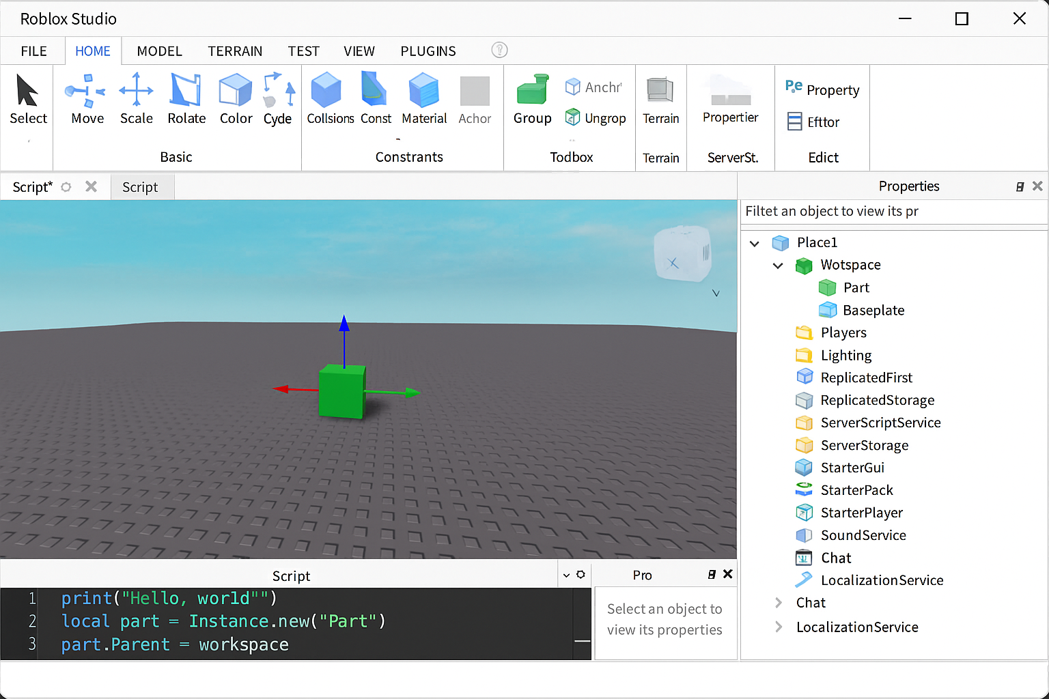Choose the Select arrow tool
The width and height of the screenshot is (1049, 699).
(28, 100)
